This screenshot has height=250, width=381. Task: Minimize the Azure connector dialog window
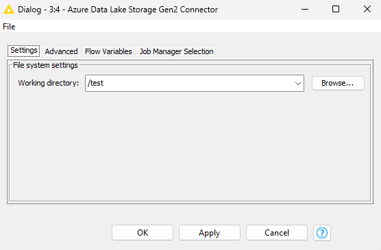coord(305,10)
